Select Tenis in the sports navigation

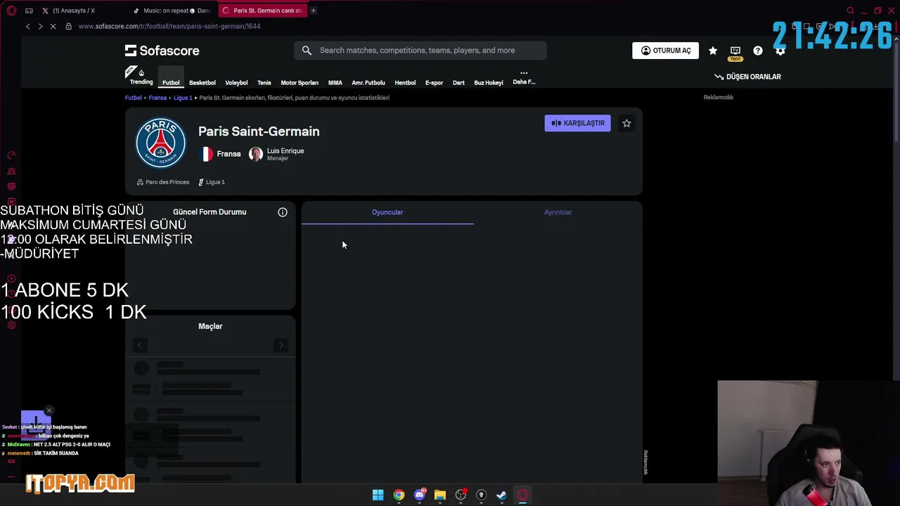264,83
